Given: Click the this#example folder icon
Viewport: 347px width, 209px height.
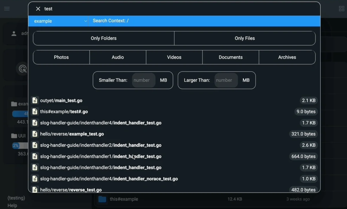Looking at the screenshot, I should coord(102,199).
